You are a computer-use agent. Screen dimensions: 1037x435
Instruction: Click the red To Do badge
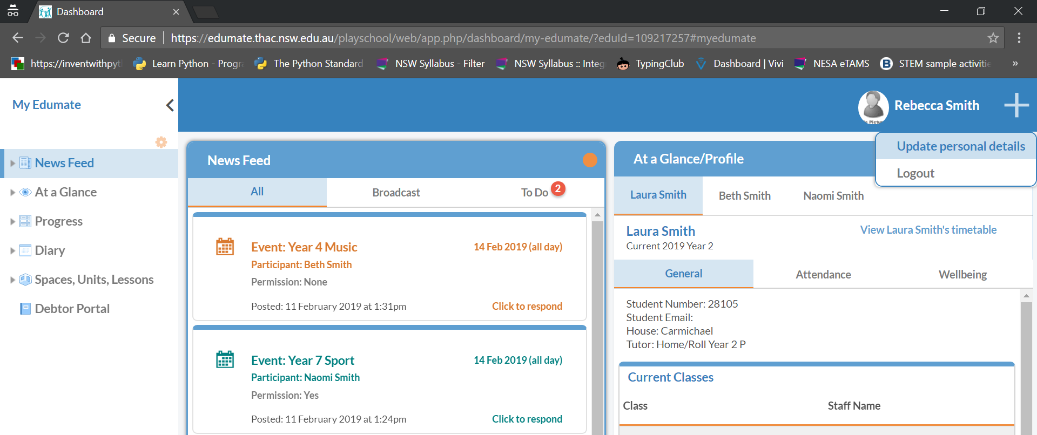558,189
